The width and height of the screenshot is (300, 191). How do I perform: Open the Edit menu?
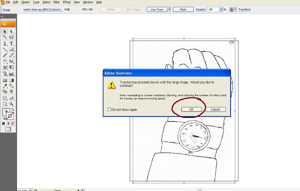coord(16,2)
